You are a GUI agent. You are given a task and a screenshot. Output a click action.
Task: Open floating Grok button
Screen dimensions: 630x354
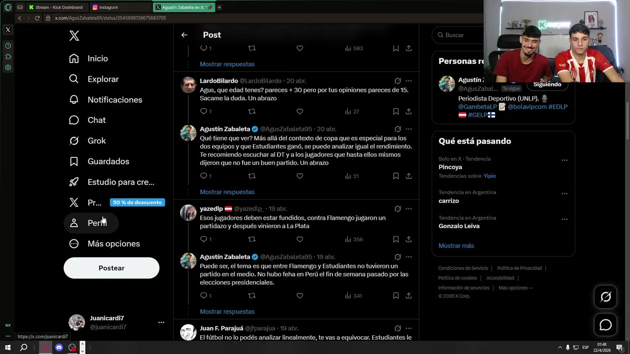[605, 296]
